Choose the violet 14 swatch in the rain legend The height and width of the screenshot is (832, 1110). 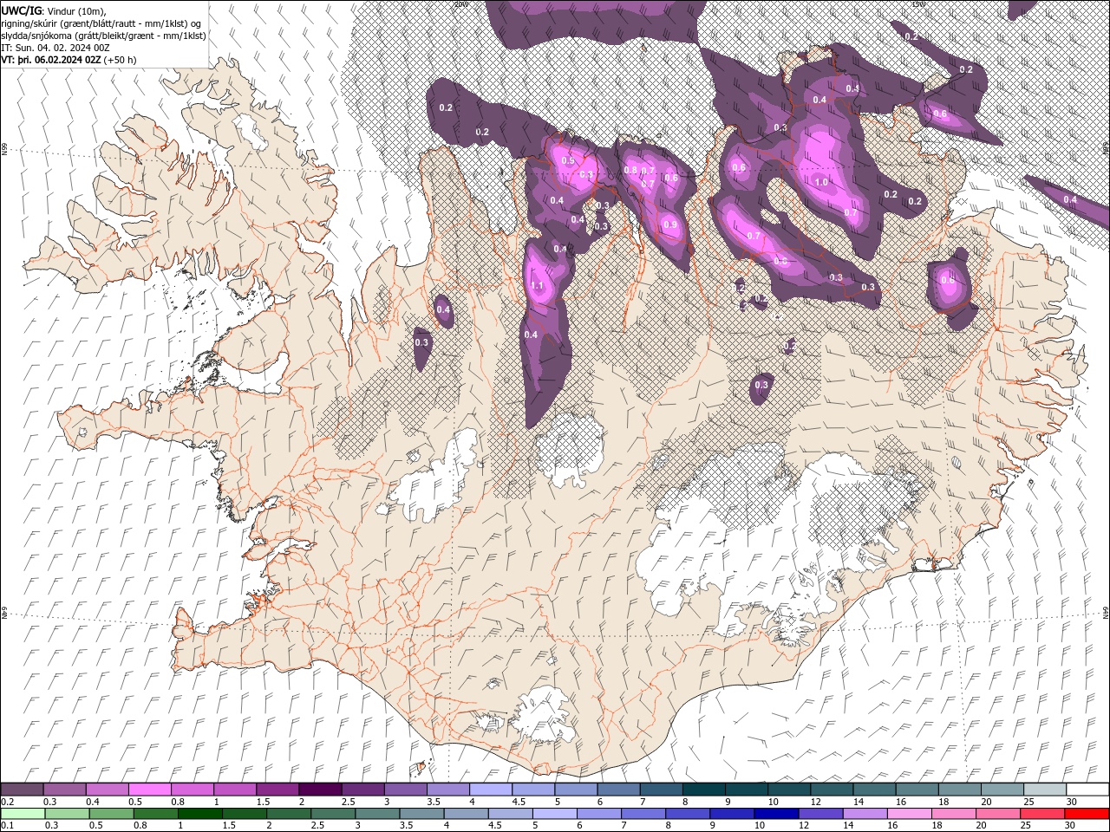(x=866, y=814)
